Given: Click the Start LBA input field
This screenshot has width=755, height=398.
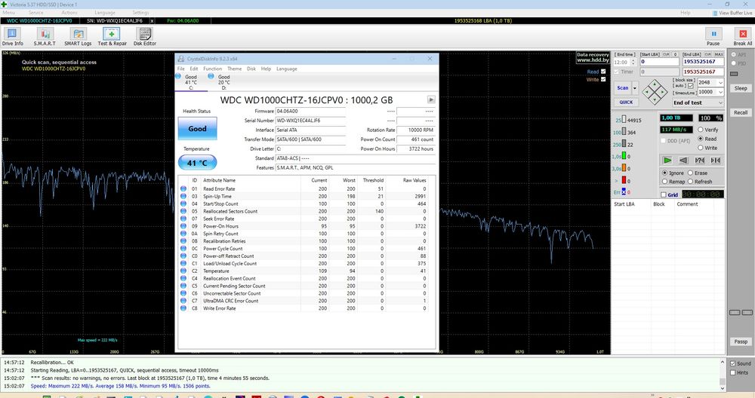Looking at the screenshot, I should click(659, 62).
